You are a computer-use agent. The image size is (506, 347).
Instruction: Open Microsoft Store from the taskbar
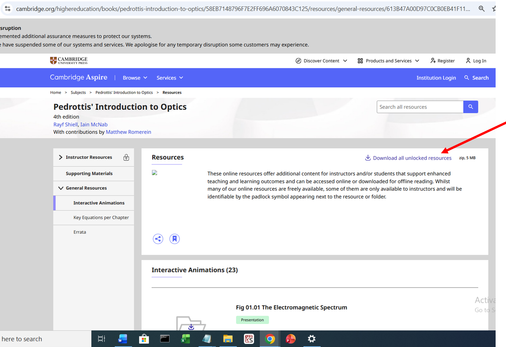pyautogui.click(x=144, y=339)
